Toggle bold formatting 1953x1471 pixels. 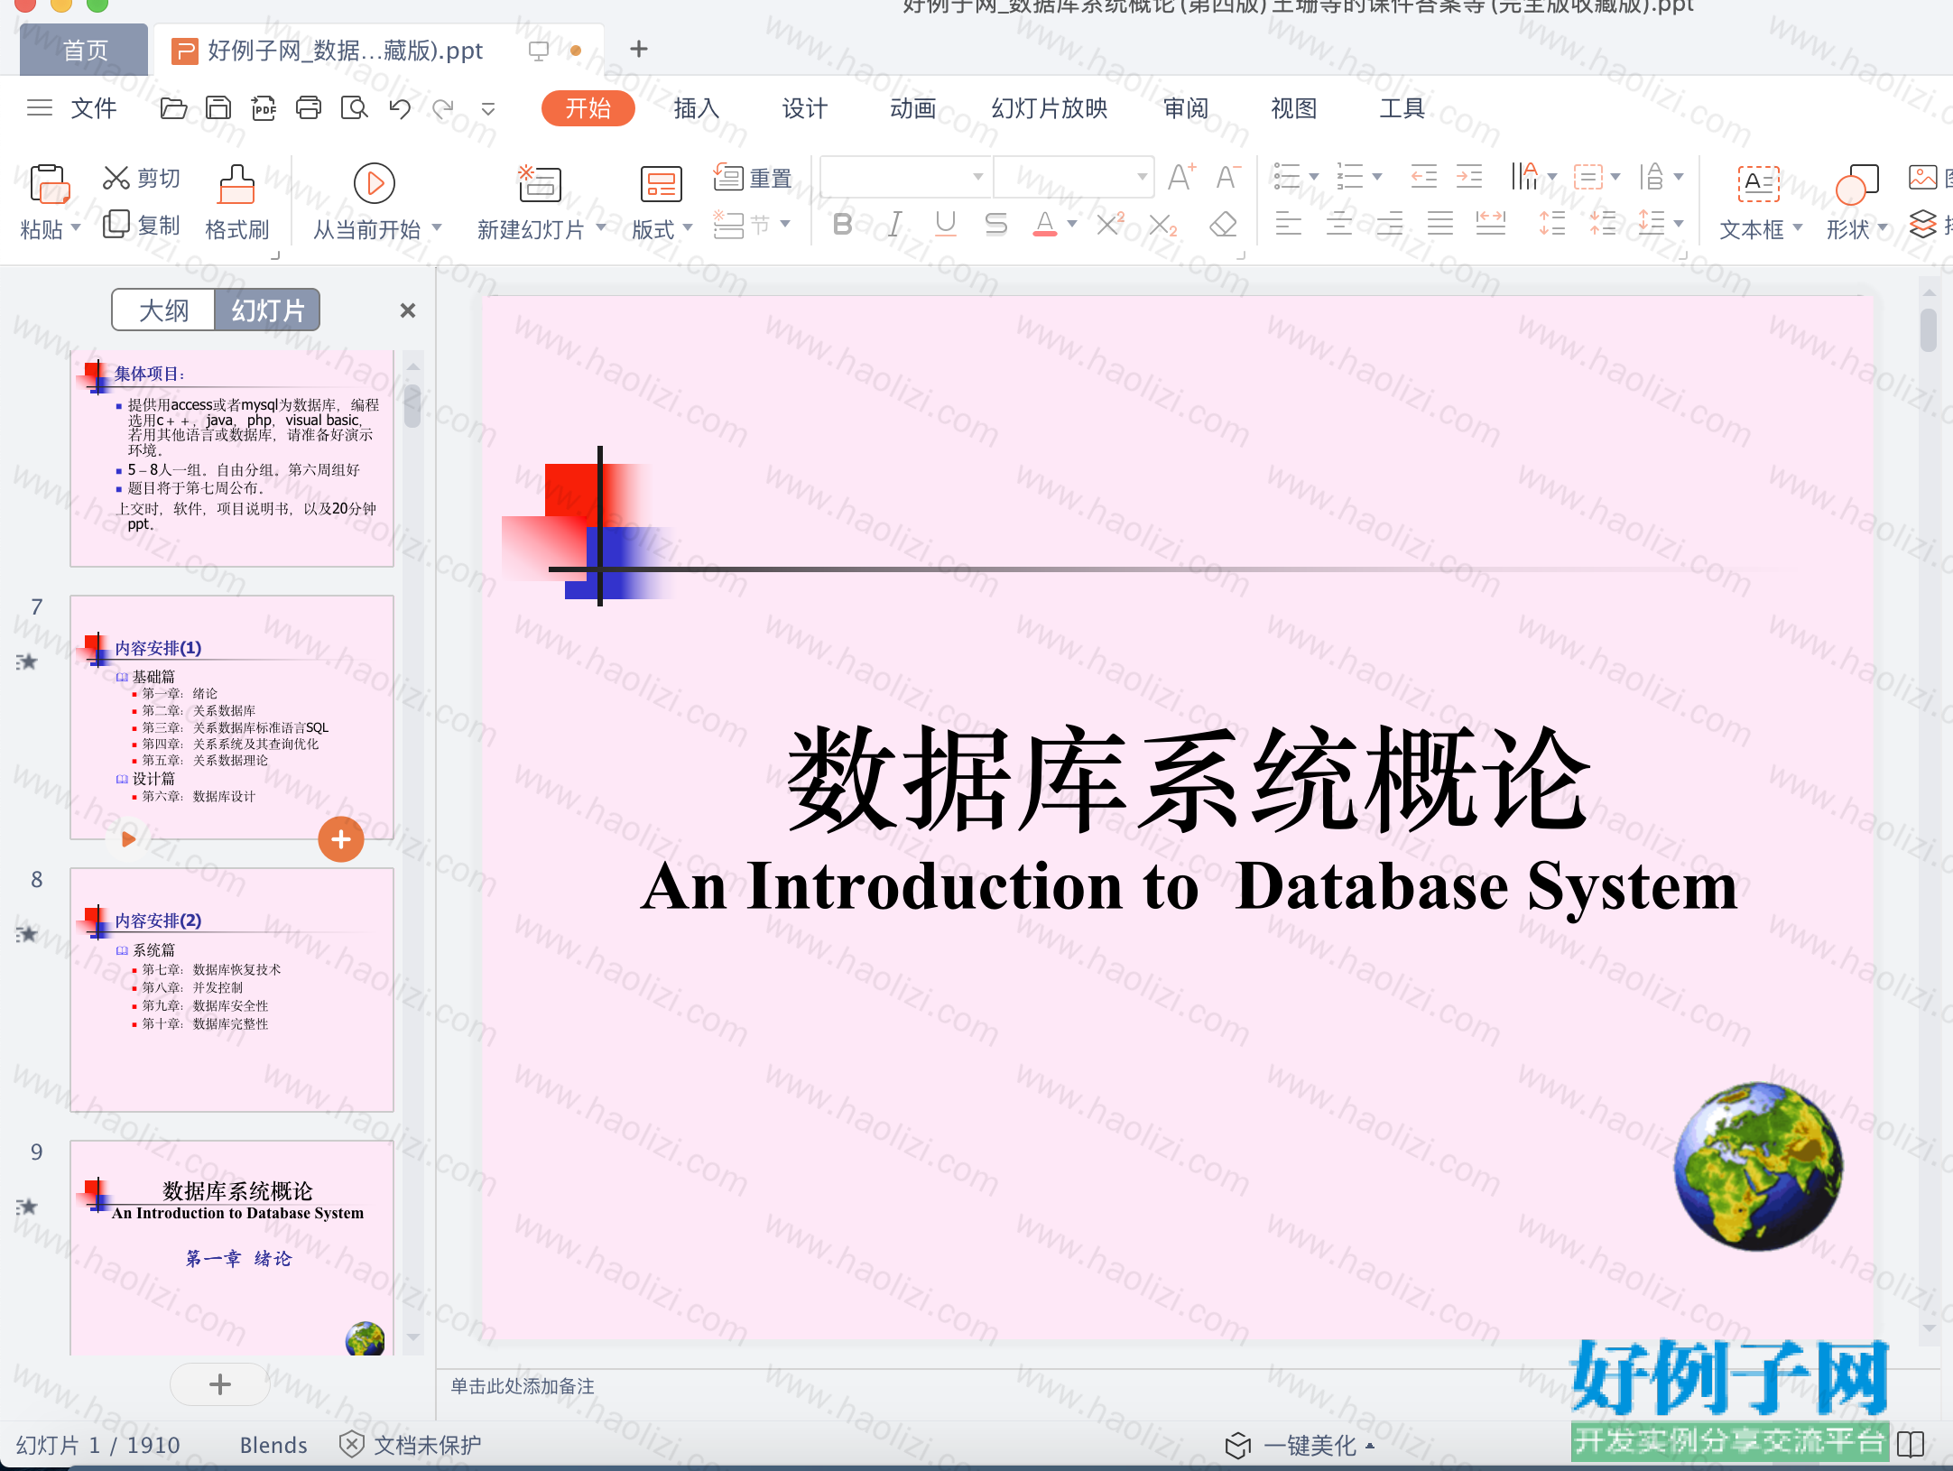(x=842, y=224)
